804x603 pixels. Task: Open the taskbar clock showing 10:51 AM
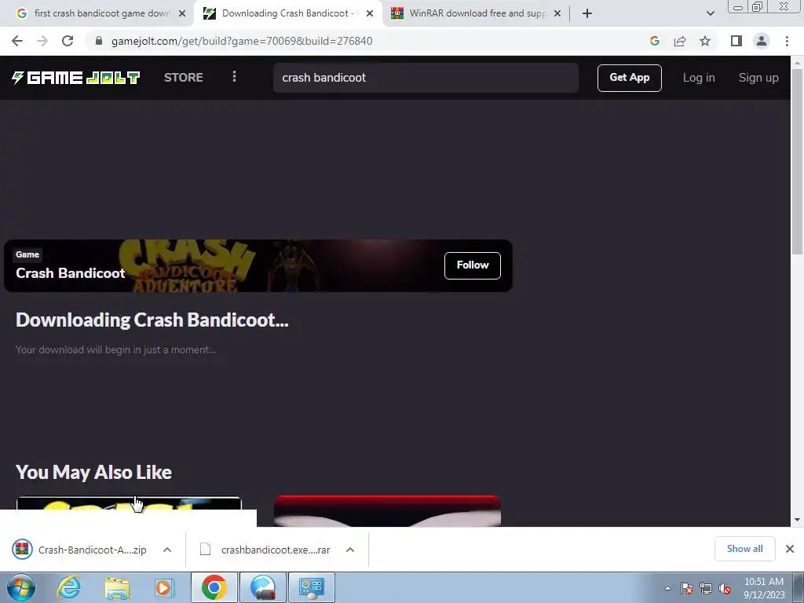tap(764, 588)
